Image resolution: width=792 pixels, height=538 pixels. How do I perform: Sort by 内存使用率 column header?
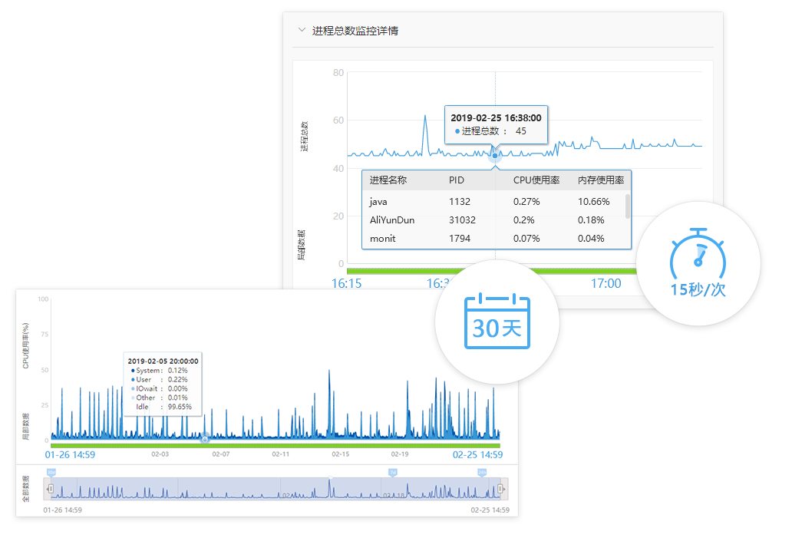(x=600, y=180)
